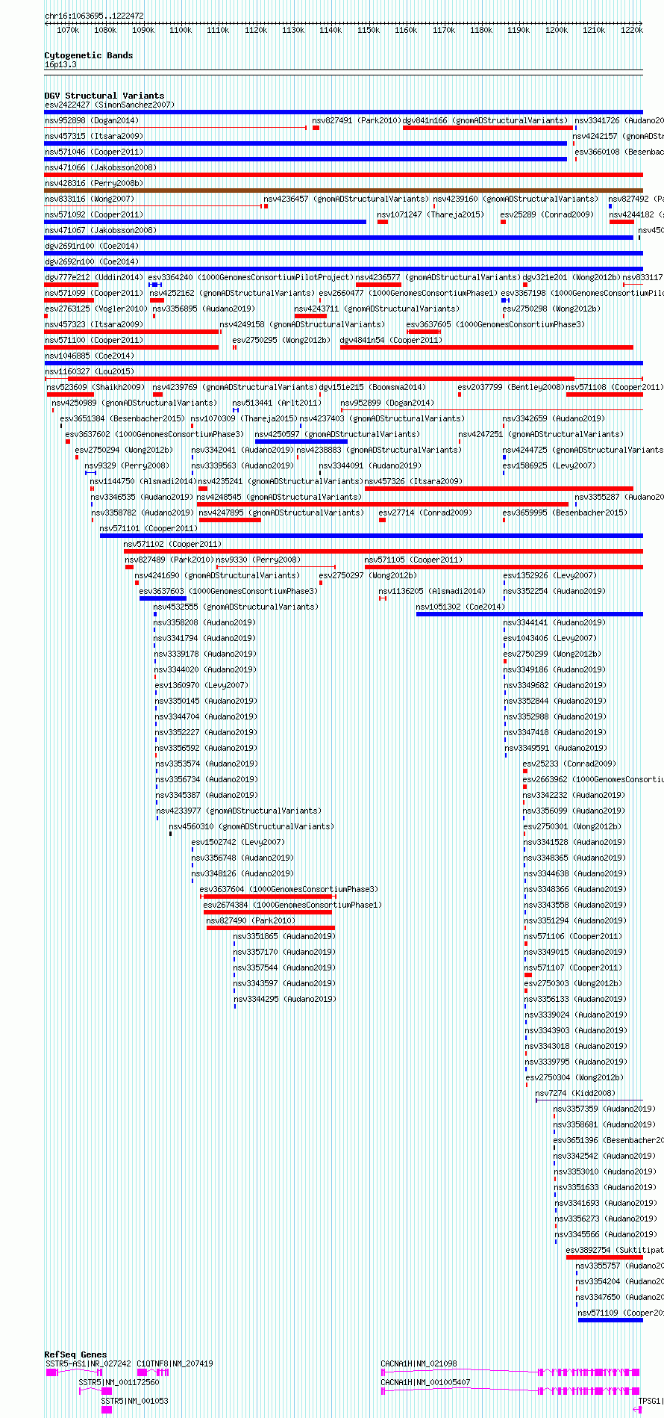Image resolution: width=664 pixels, height=1418 pixels.
Task: Open variant nsv1070309 (Thareja2015)
Action: tap(244, 418)
